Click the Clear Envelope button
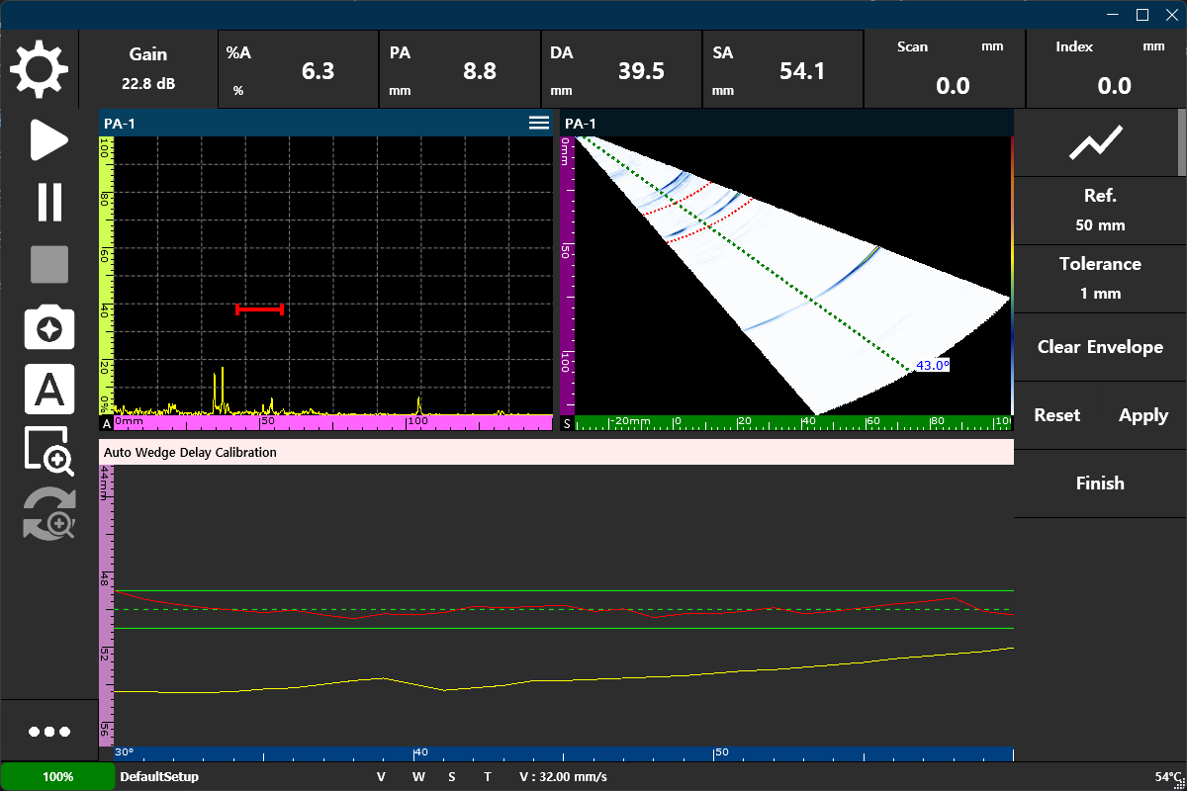 (x=1100, y=347)
